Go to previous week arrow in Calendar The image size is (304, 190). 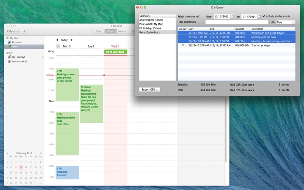57,40
